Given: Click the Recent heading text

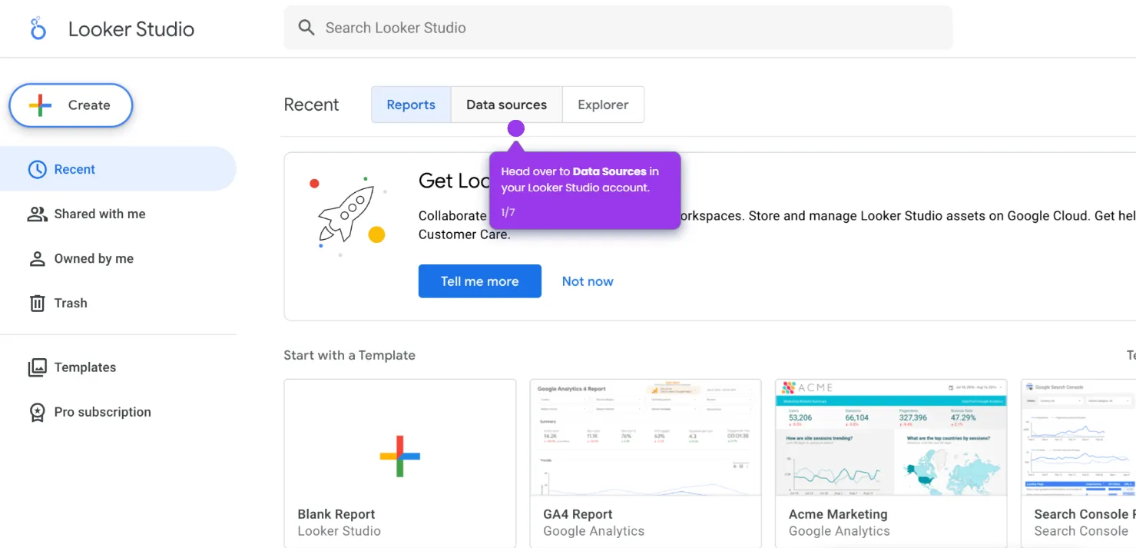Looking at the screenshot, I should pos(311,105).
